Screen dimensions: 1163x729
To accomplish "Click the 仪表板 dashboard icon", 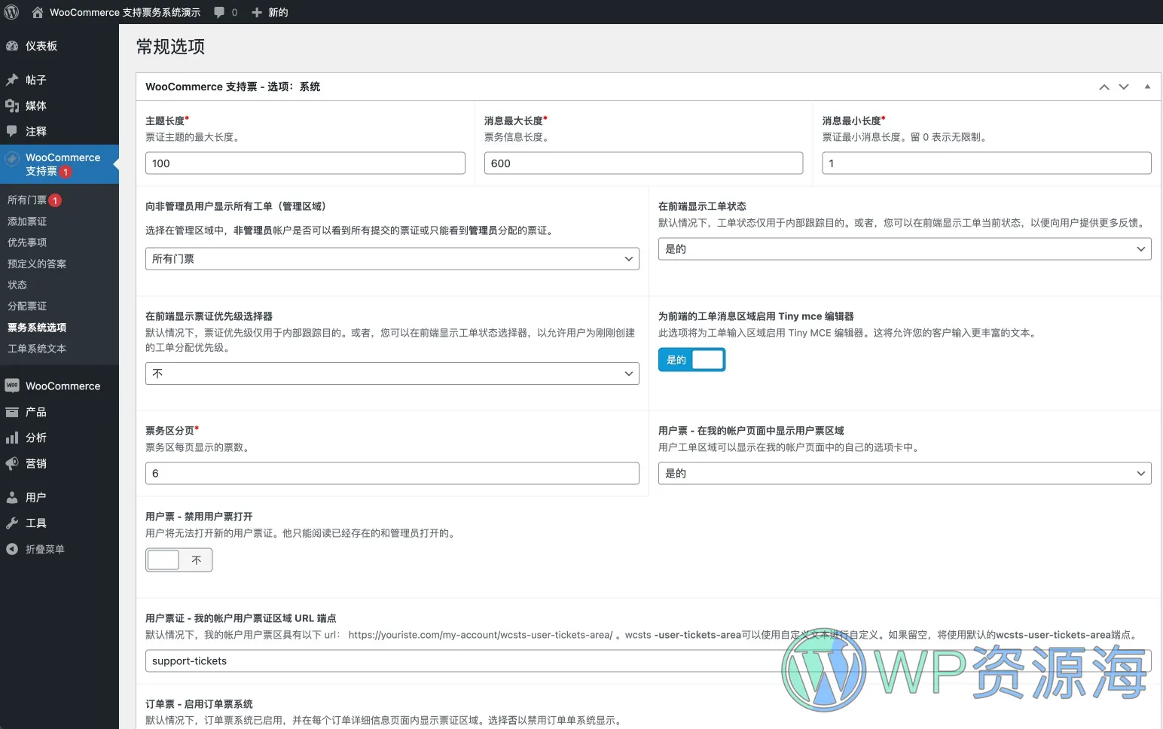I will coord(12,46).
